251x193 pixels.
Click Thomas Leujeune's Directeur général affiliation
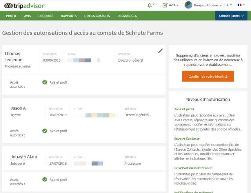tap(131, 60)
